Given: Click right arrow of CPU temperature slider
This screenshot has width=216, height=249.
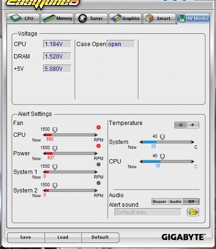Looking at the screenshot, I should (x=193, y=162).
